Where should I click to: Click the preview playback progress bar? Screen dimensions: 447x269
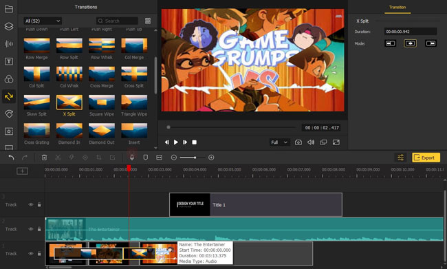tap(232, 127)
